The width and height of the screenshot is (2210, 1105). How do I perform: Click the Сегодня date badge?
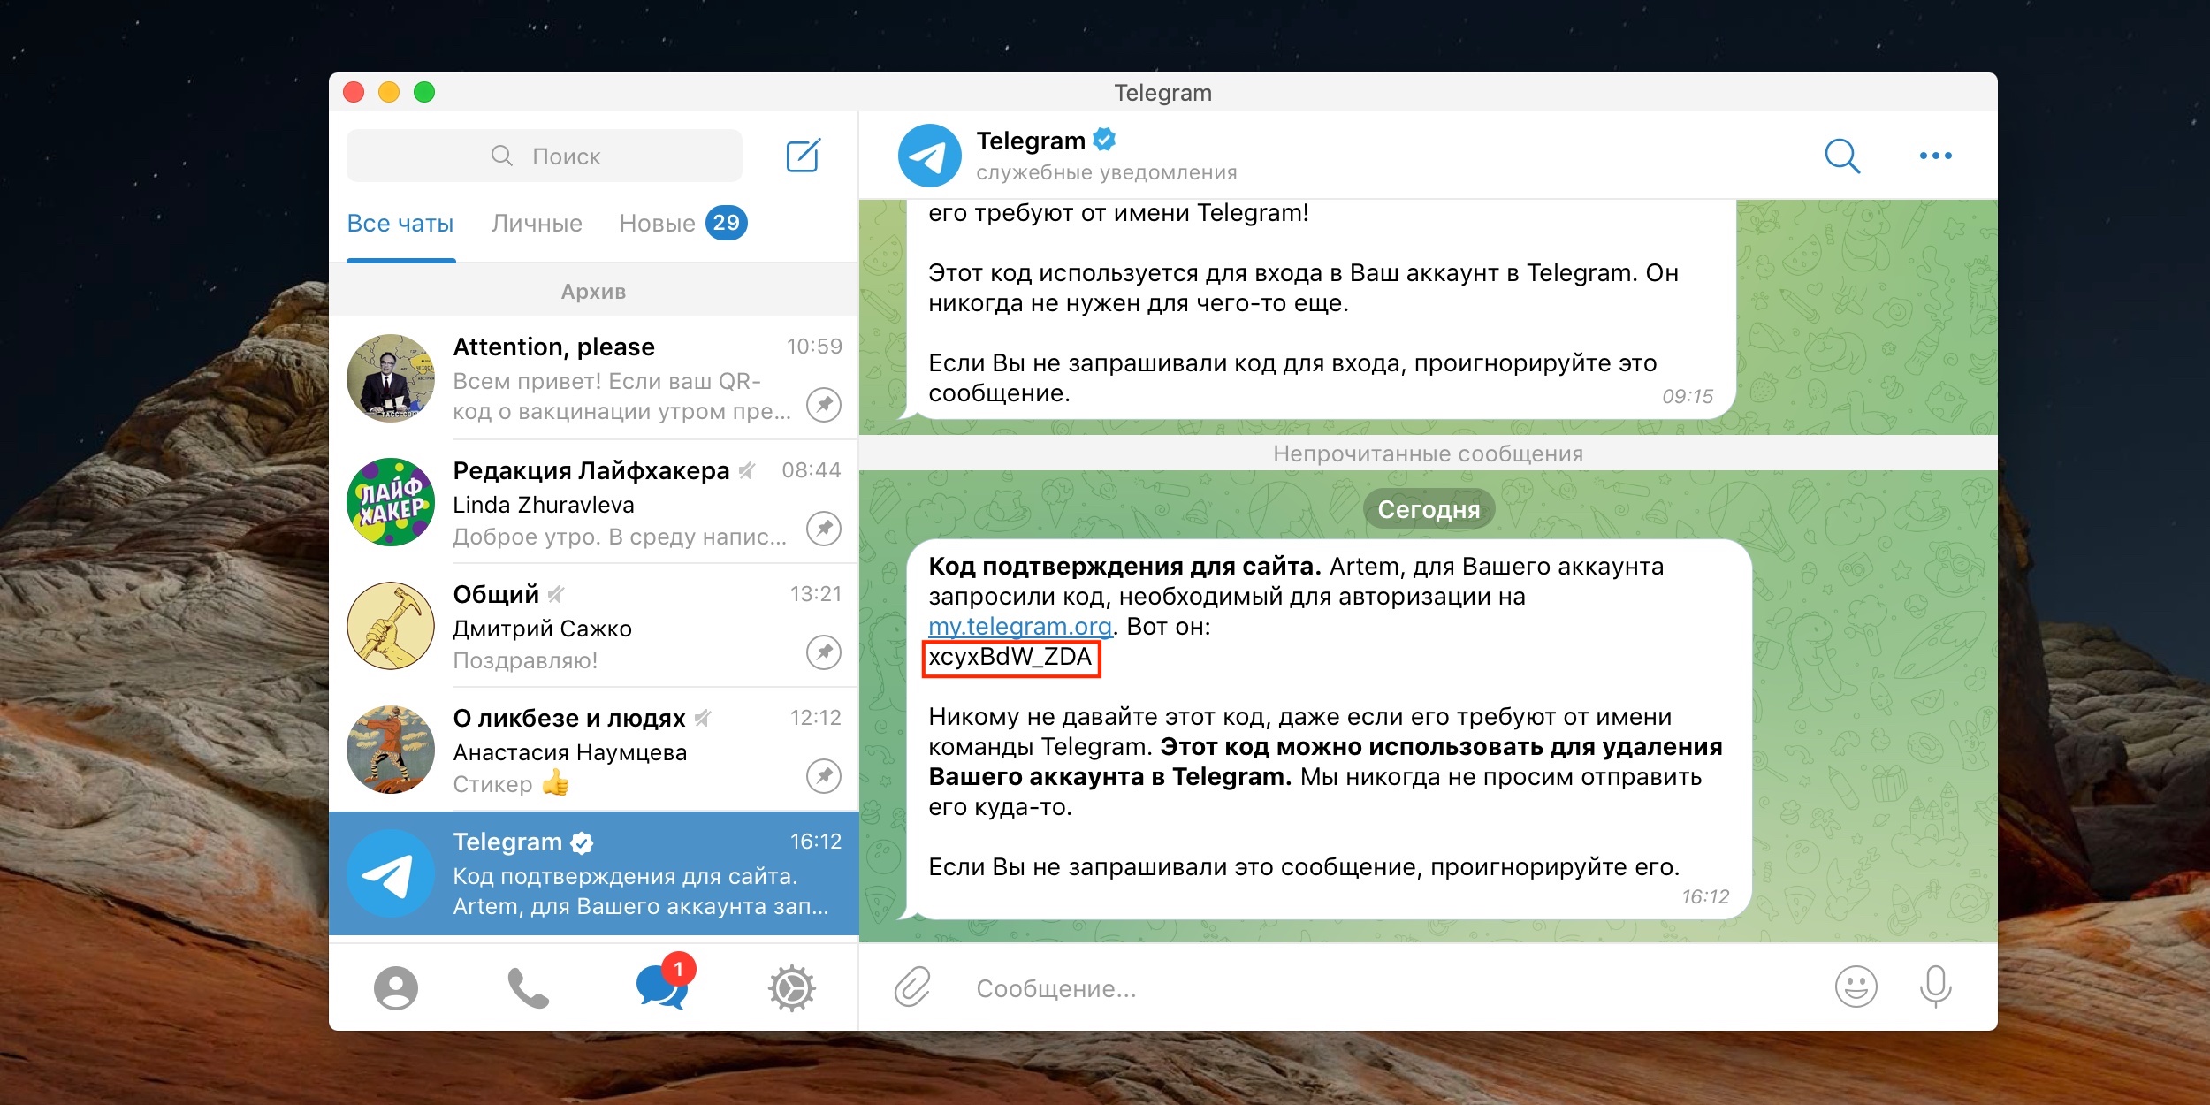1429,509
